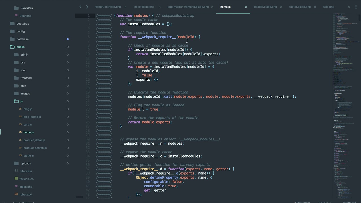This screenshot has height=203, width=361.
Task: Expand the font folder
Action: (16, 70)
